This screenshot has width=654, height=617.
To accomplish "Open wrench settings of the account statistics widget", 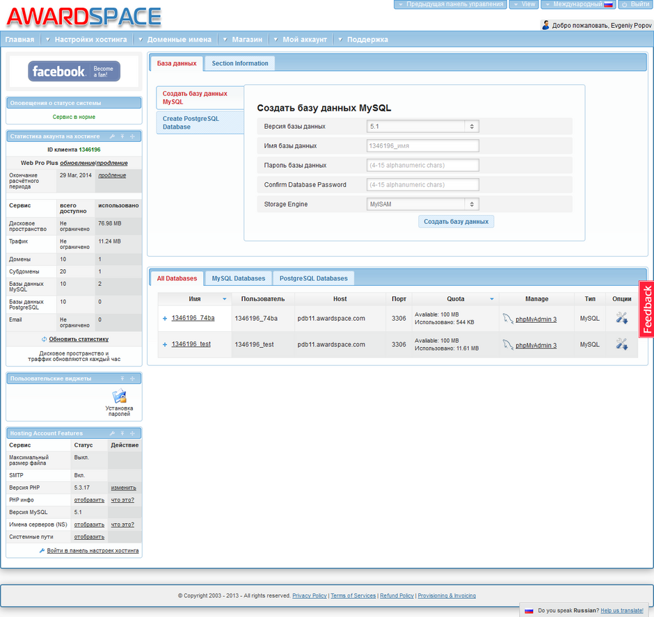I will click(112, 136).
